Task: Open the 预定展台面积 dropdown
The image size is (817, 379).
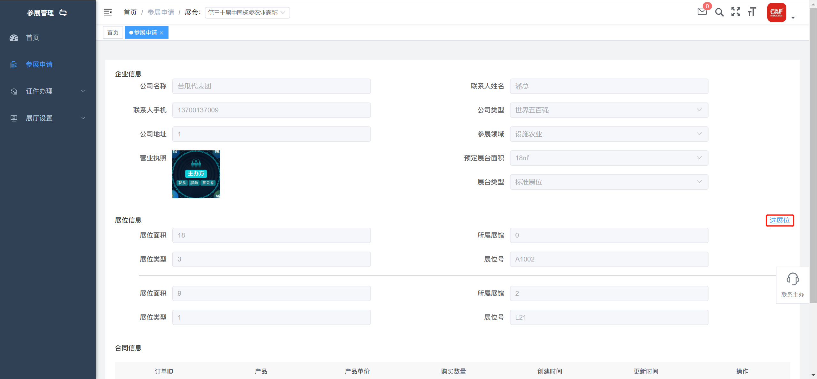Action: click(609, 158)
